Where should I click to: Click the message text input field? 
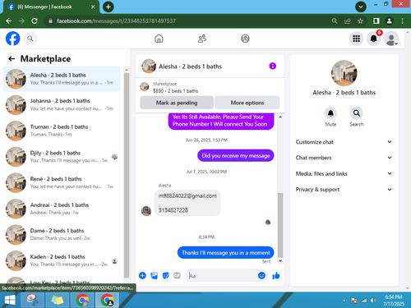point(222,275)
